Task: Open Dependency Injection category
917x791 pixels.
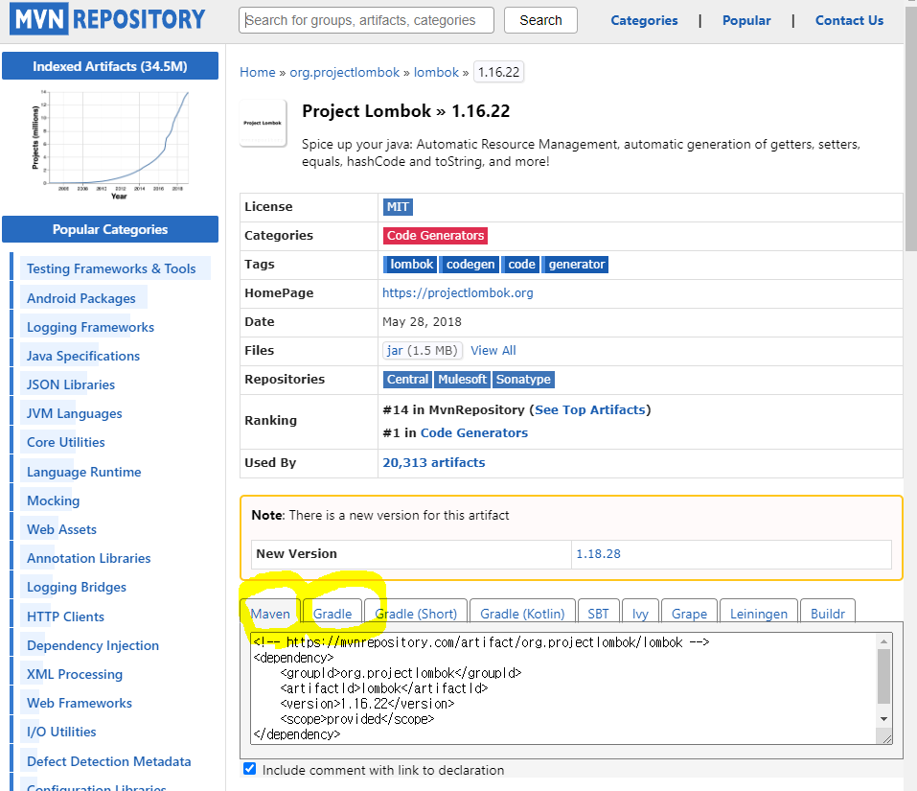Action: (93, 645)
